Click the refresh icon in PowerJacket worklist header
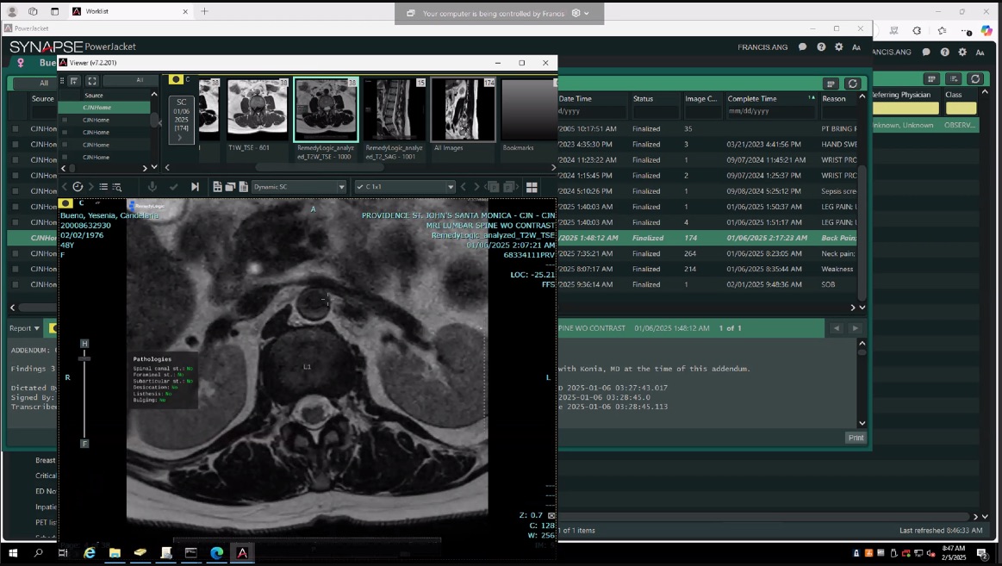This screenshot has height=566, width=1002. (x=852, y=84)
